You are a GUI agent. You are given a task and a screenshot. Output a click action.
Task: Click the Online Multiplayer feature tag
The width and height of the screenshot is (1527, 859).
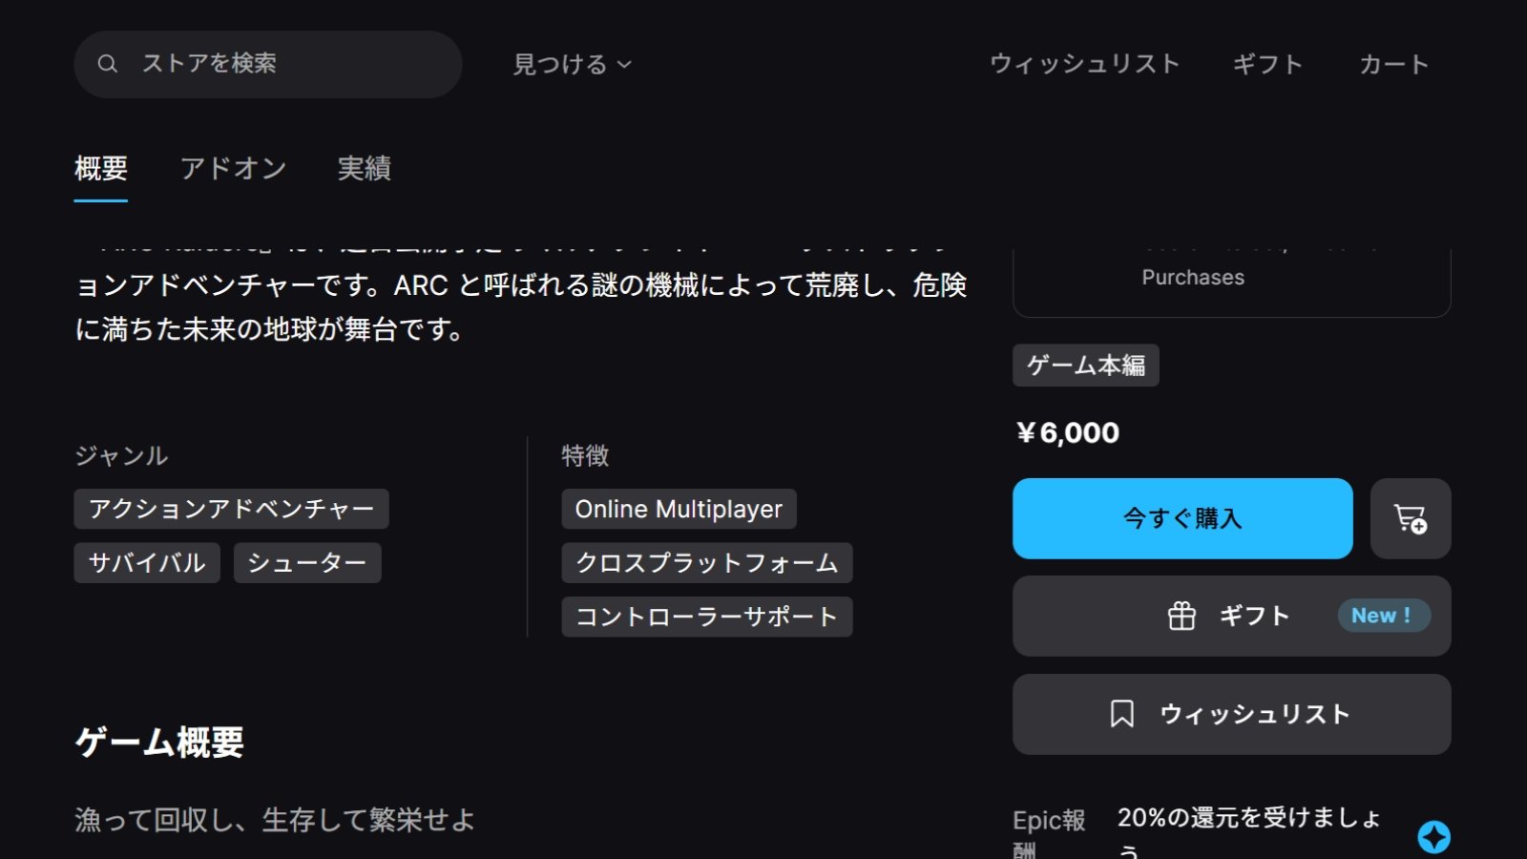click(x=679, y=509)
